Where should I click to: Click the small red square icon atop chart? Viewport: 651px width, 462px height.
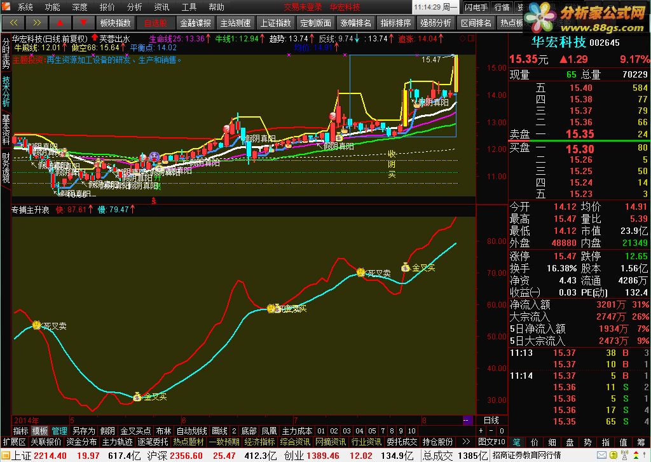pyautogui.click(x=471, y=39)
